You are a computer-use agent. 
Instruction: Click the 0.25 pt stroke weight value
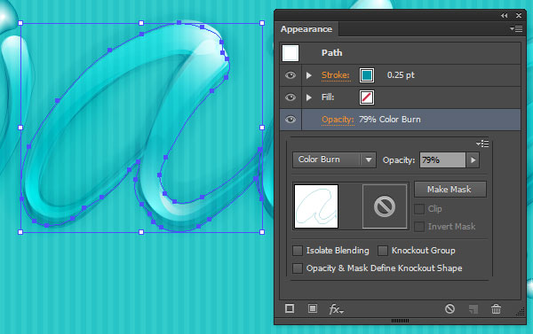click(401, 75)
